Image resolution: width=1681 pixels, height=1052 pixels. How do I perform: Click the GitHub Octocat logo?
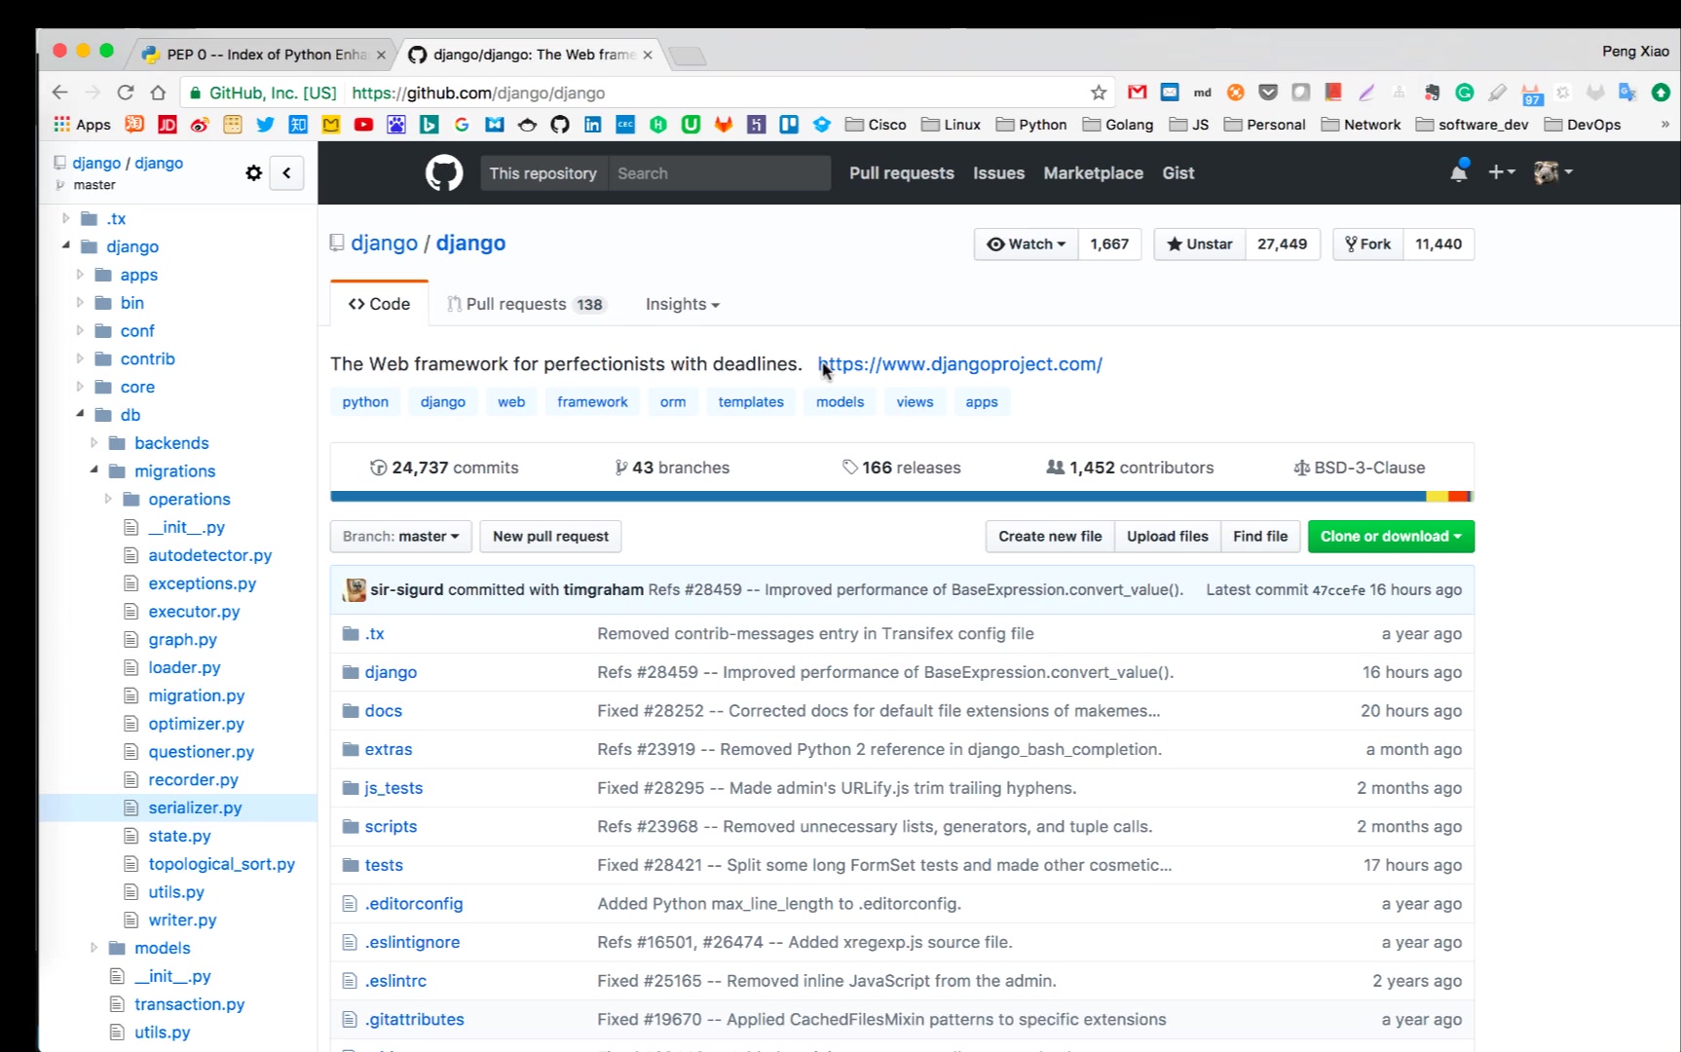444,173
